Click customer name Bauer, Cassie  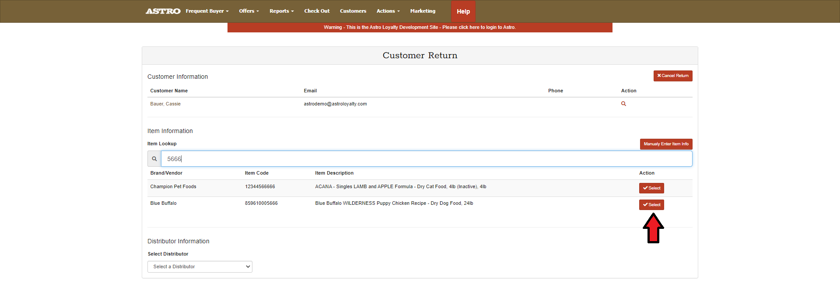[165, 104]
